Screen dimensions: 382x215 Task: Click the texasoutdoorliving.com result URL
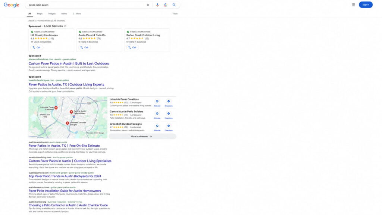pos(50,157)
